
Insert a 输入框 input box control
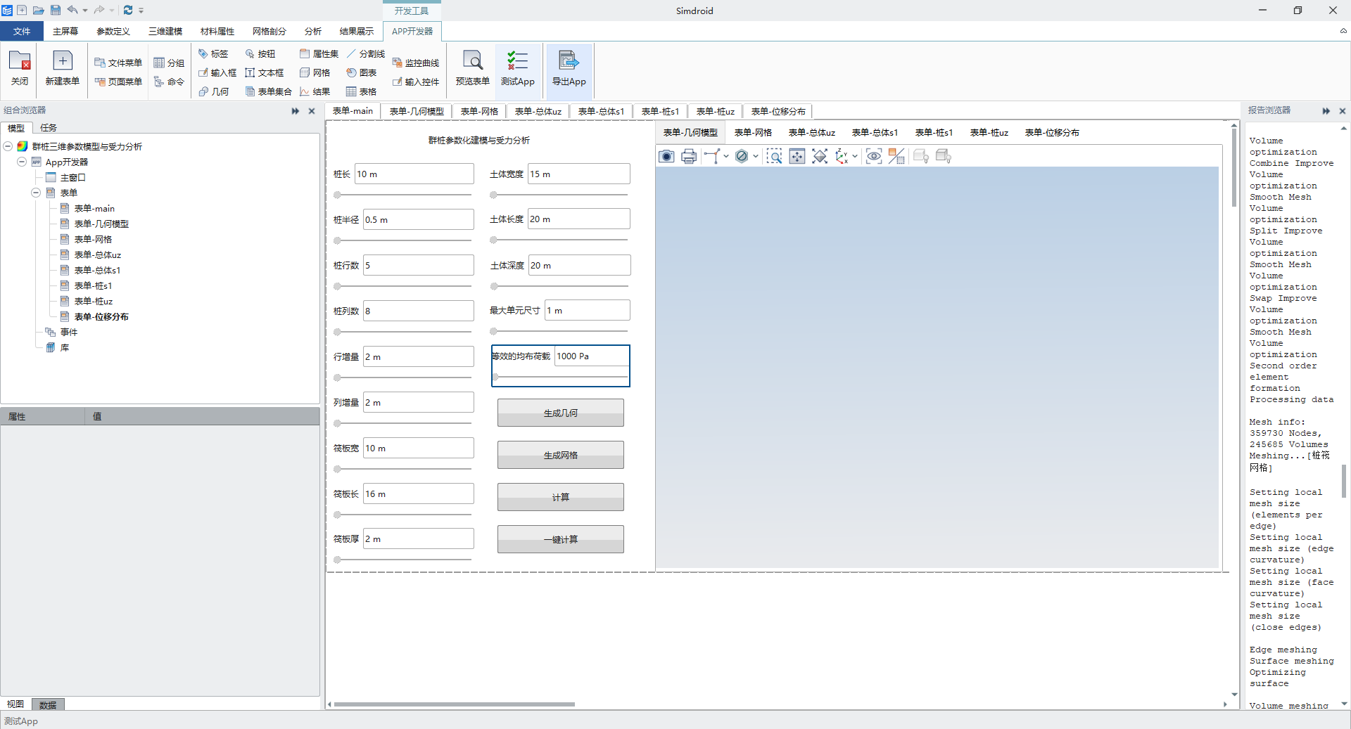click(x=217, y=72)
